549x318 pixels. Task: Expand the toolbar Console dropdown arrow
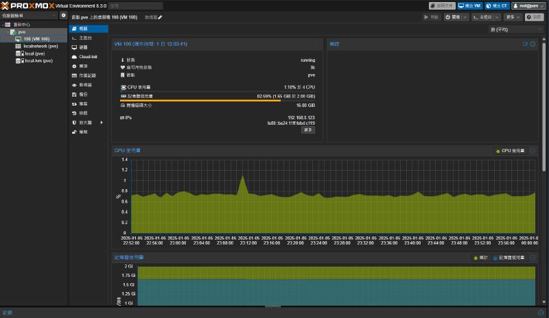pyautogui.click(x=497, y=17)
